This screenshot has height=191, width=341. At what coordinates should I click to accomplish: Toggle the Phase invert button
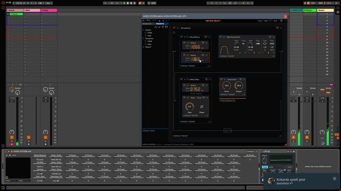[201, 107]
